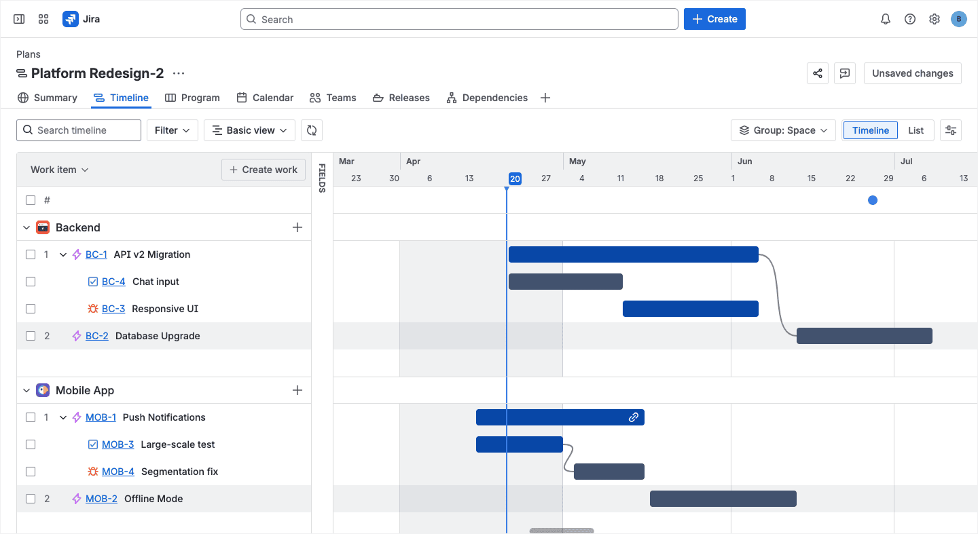Image resolution: width=978 pixels, height=534 pixels.
Task: Open the settings gear icon
Action: click(935, 19)
